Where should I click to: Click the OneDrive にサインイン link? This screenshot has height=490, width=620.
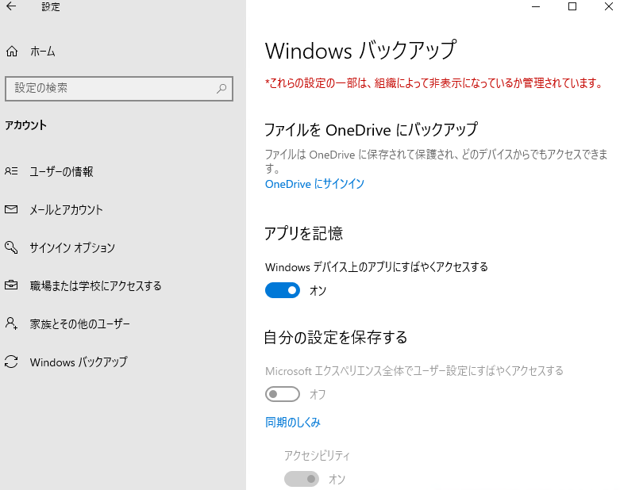314,184
